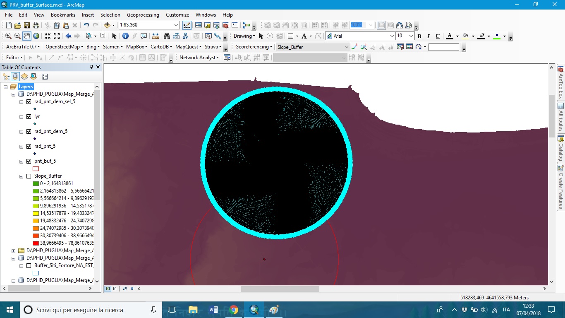565x318 pixels.
Task: Open the Editor Toolbar icon
Action: [x=187, y=25]
